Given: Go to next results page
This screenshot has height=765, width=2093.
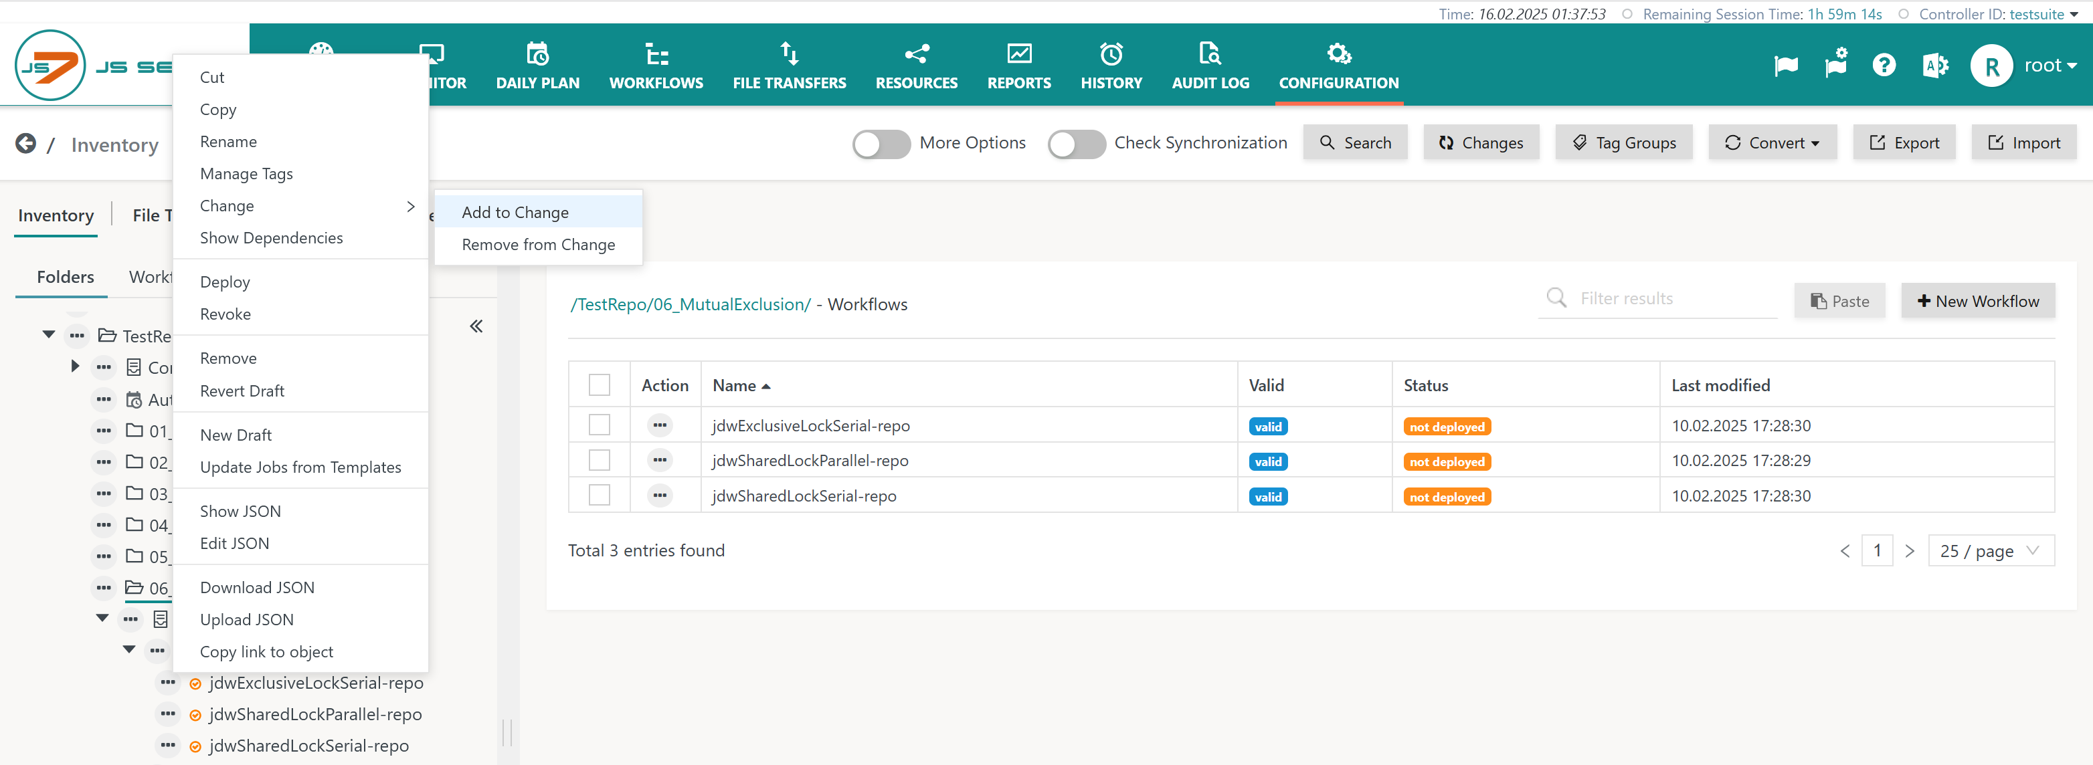Looking at the screenshot, I should (x=1910, y=550).
